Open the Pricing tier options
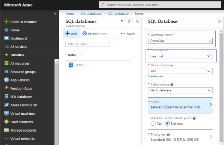 coord(180,137)
